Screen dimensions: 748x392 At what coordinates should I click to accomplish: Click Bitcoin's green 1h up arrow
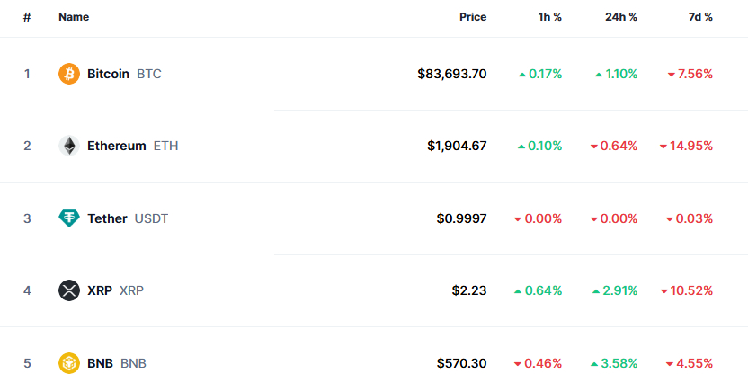pos(522,75)
